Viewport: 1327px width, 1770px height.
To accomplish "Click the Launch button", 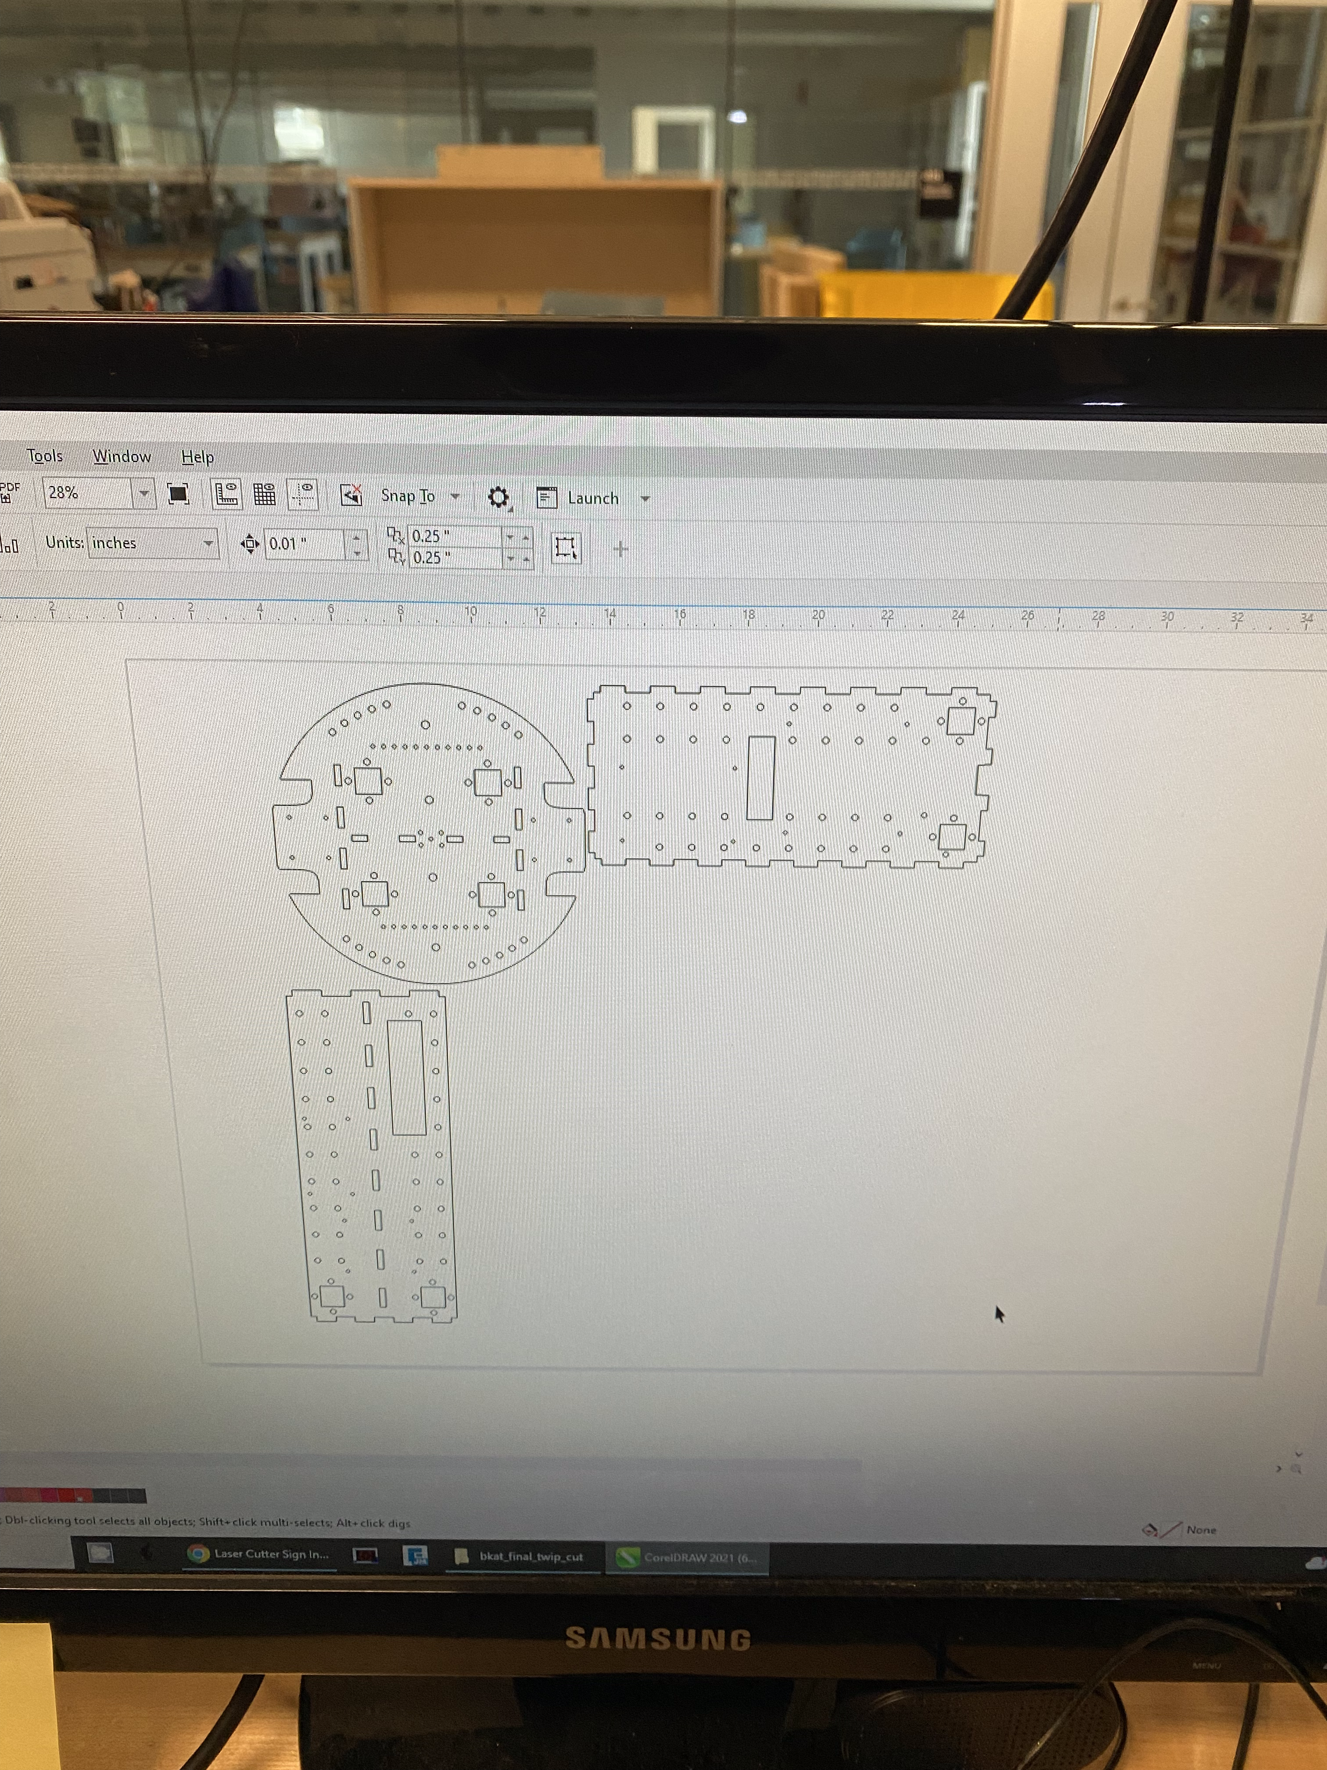I will [x=593, y=499].
